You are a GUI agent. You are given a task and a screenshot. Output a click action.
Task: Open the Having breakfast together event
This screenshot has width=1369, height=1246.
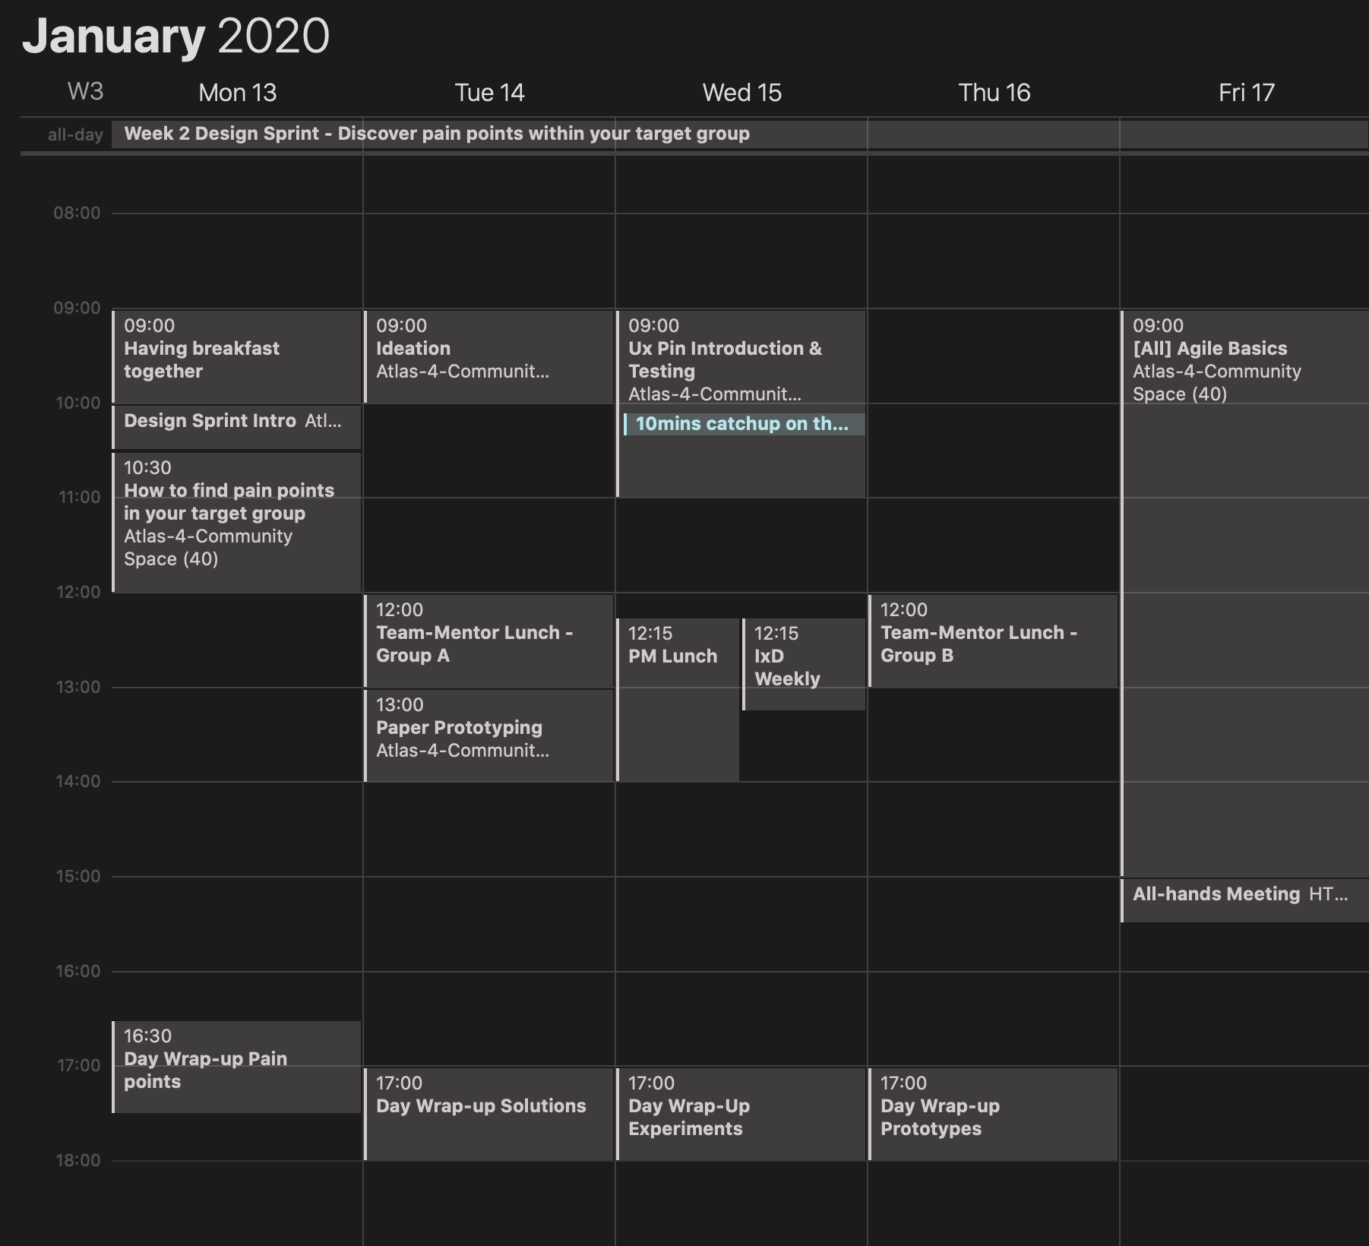[236, 356]
